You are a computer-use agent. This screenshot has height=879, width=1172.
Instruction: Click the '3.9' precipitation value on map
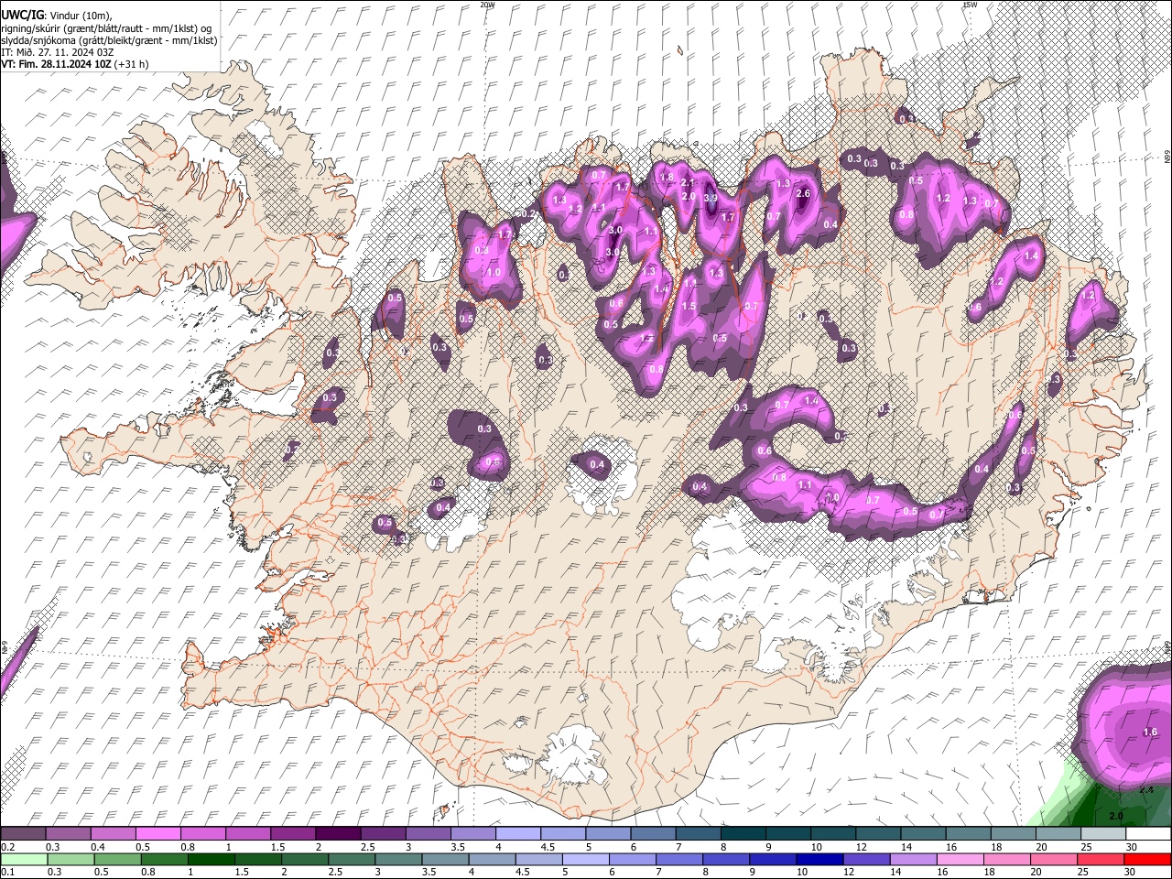coord(711,198)
